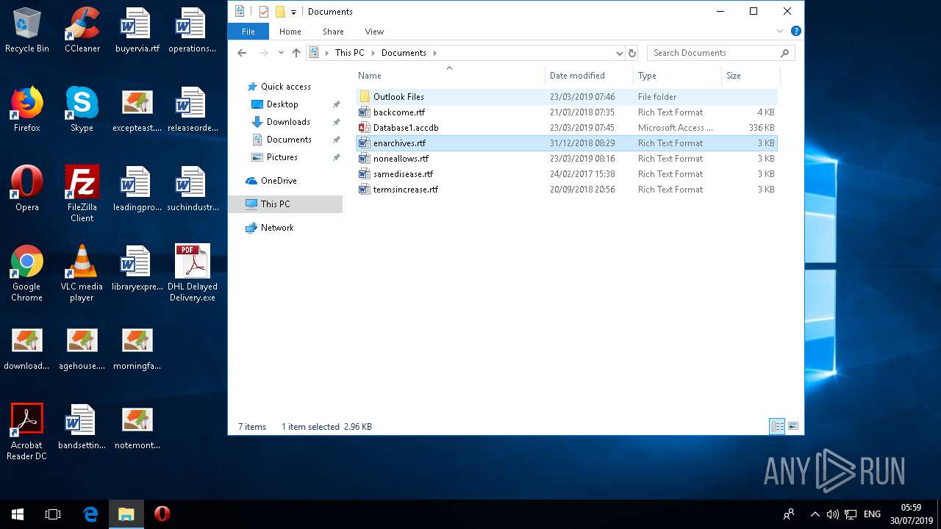Expand Documents breadcrumb chevron
The image size is (941, 529).
(x=434, y=53)
